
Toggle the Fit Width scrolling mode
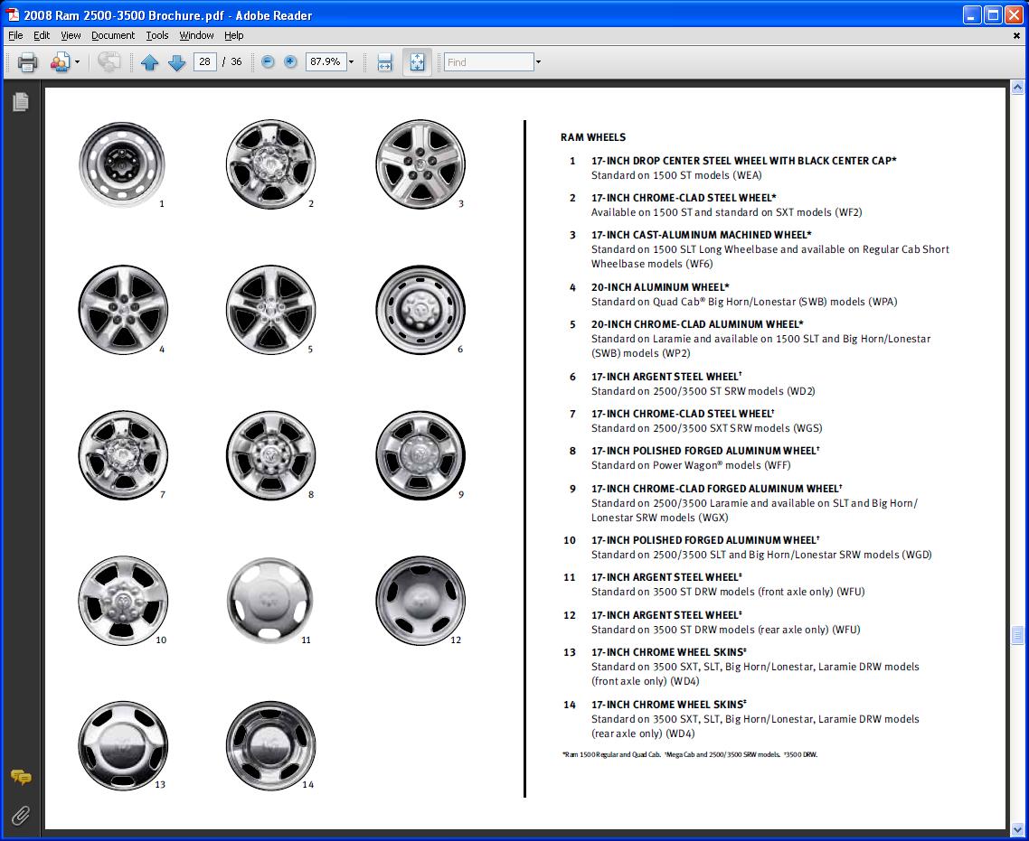pos(384,62)
